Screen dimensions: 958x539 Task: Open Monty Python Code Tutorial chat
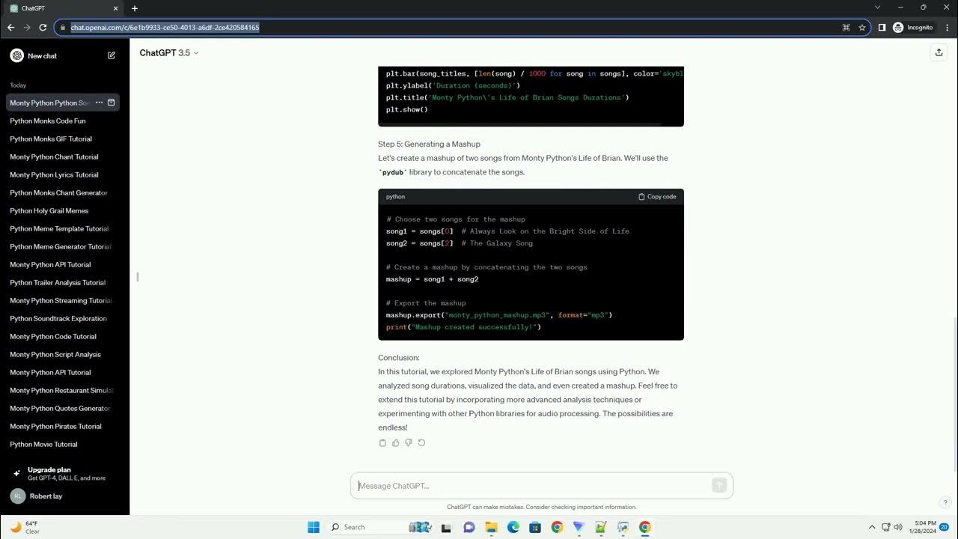[x=63, y=336]
